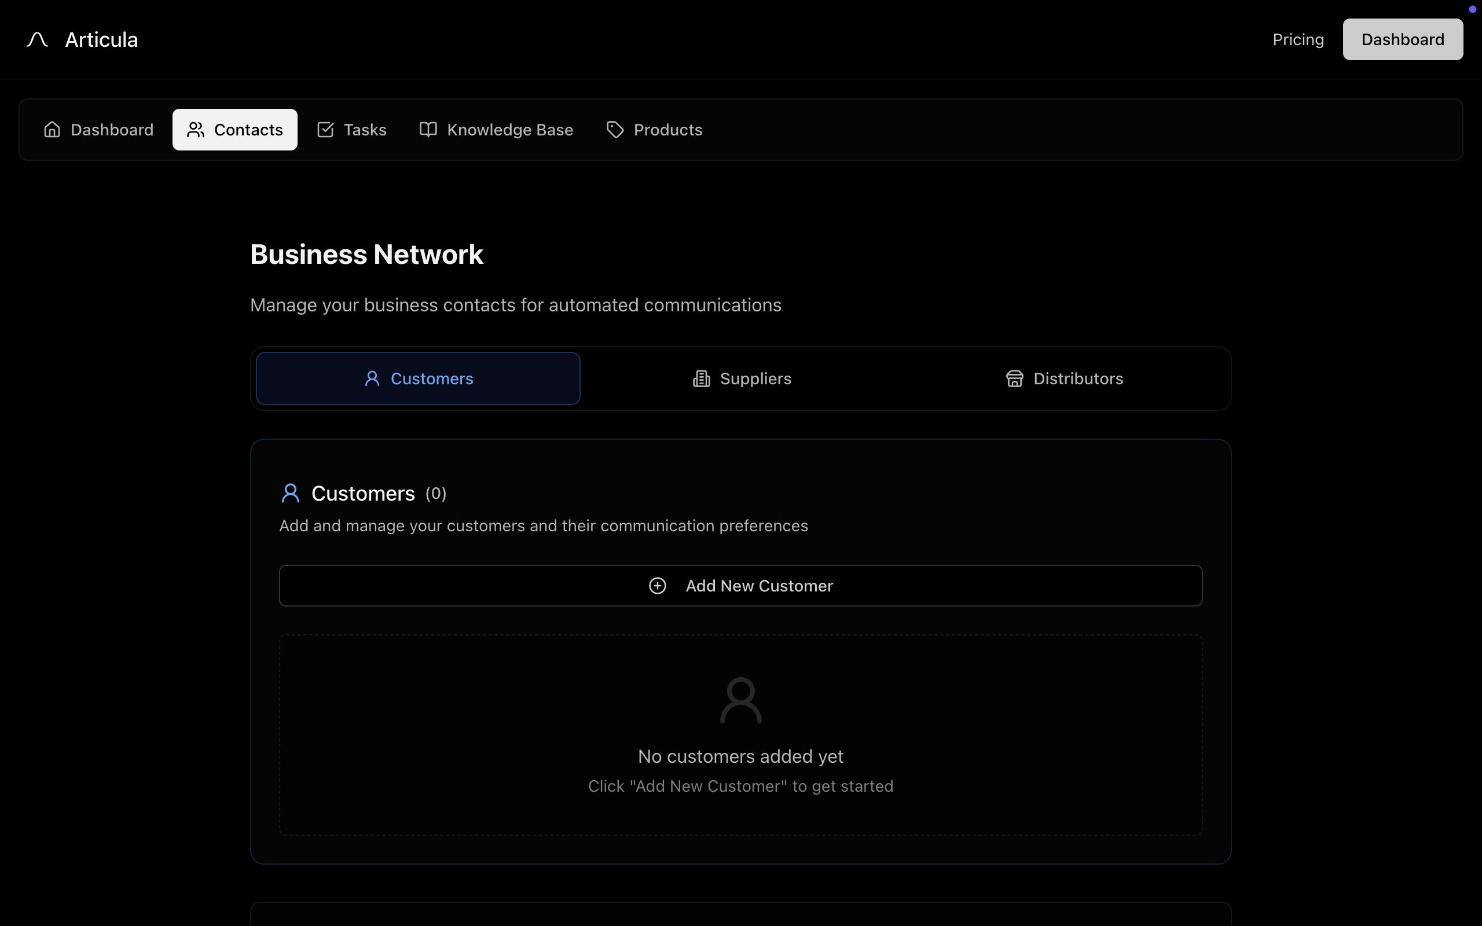The height and width of the screenshot is (926, 1482).
Task: Click the people icon in Contacts tab
Action: [195, 130]
